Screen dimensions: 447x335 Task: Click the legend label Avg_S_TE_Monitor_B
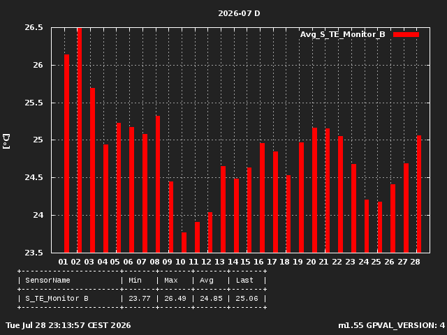click(343, 34)
